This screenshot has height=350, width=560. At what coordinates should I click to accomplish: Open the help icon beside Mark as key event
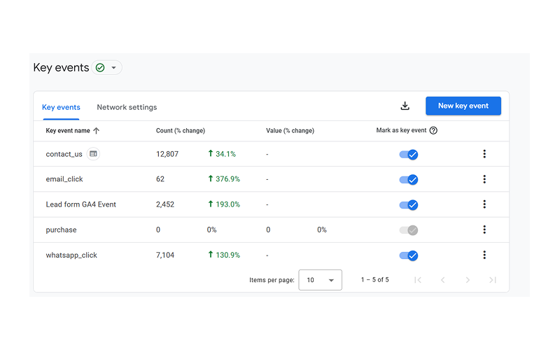[x=433, y=131]
